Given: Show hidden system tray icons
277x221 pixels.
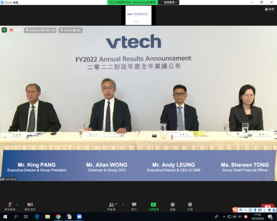Looking at the screenshot, I should (x=224, y=217).
